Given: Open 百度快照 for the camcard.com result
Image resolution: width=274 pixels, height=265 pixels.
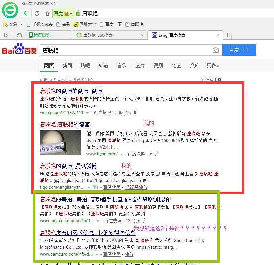Looking at the screenshot, I should pos(112,254).
